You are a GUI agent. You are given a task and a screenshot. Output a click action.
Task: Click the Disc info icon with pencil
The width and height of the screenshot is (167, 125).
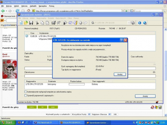[x=75, y=23]
